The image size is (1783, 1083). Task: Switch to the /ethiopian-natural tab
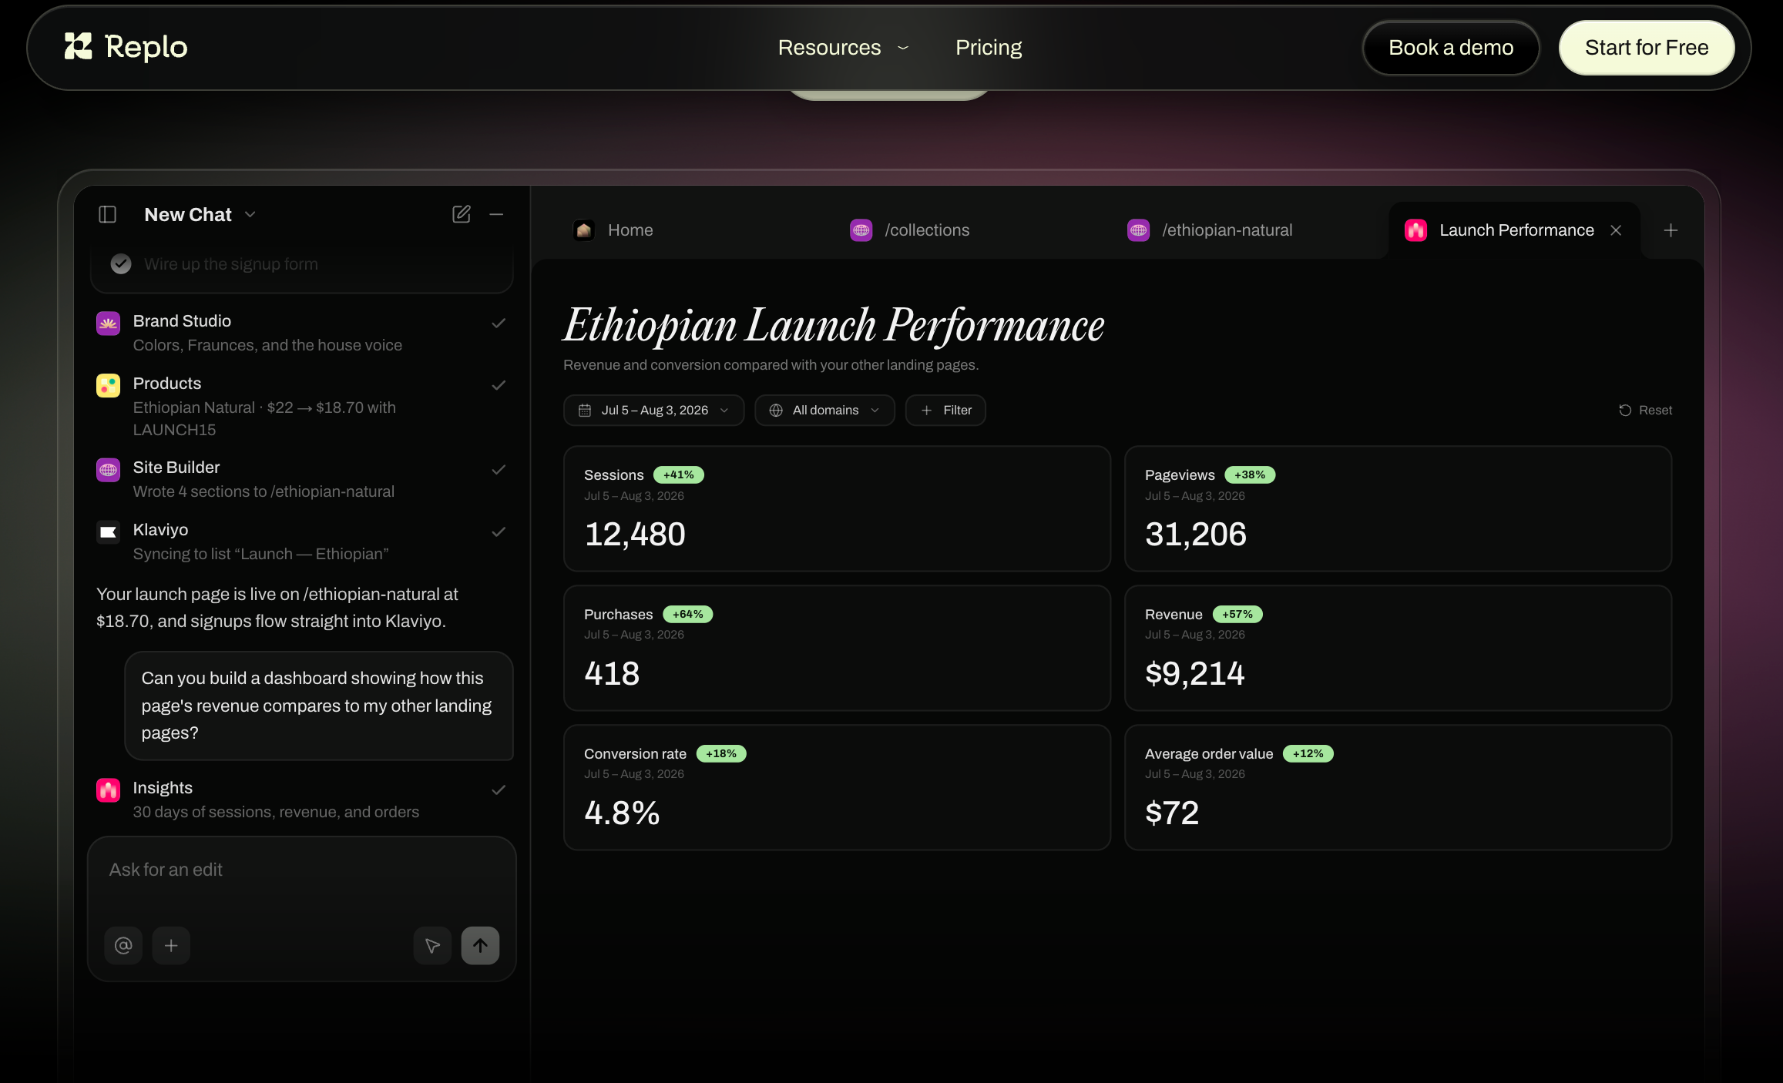1210,230
